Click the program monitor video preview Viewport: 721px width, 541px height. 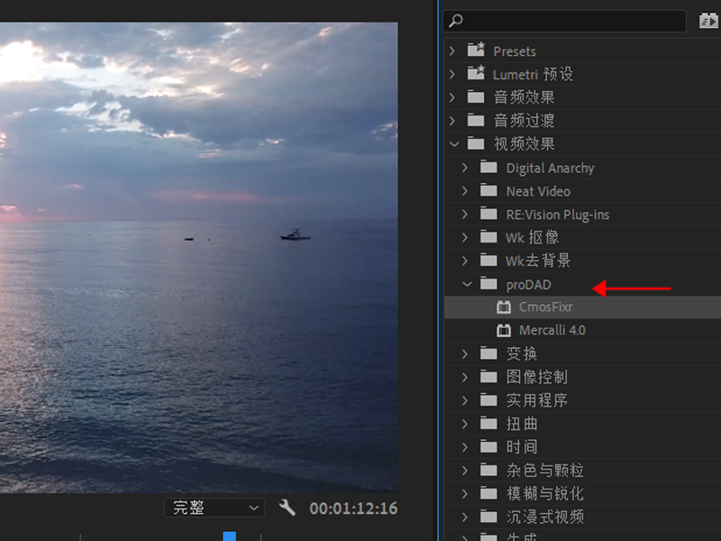click(198, 258)
